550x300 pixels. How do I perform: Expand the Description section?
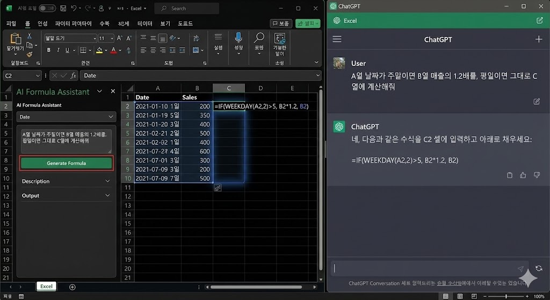coord(66,181)
